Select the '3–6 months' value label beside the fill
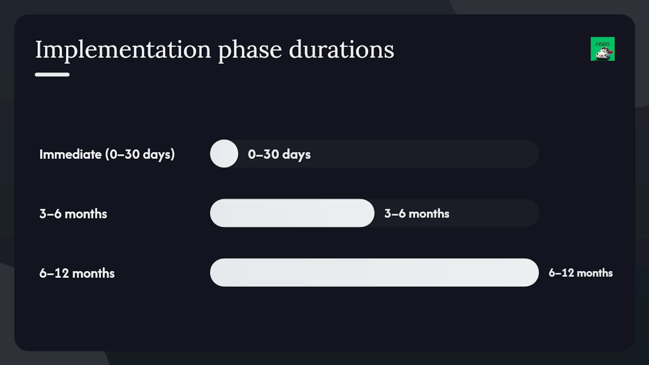The height and width of the screenshot is (365, 649). point(417,213)
